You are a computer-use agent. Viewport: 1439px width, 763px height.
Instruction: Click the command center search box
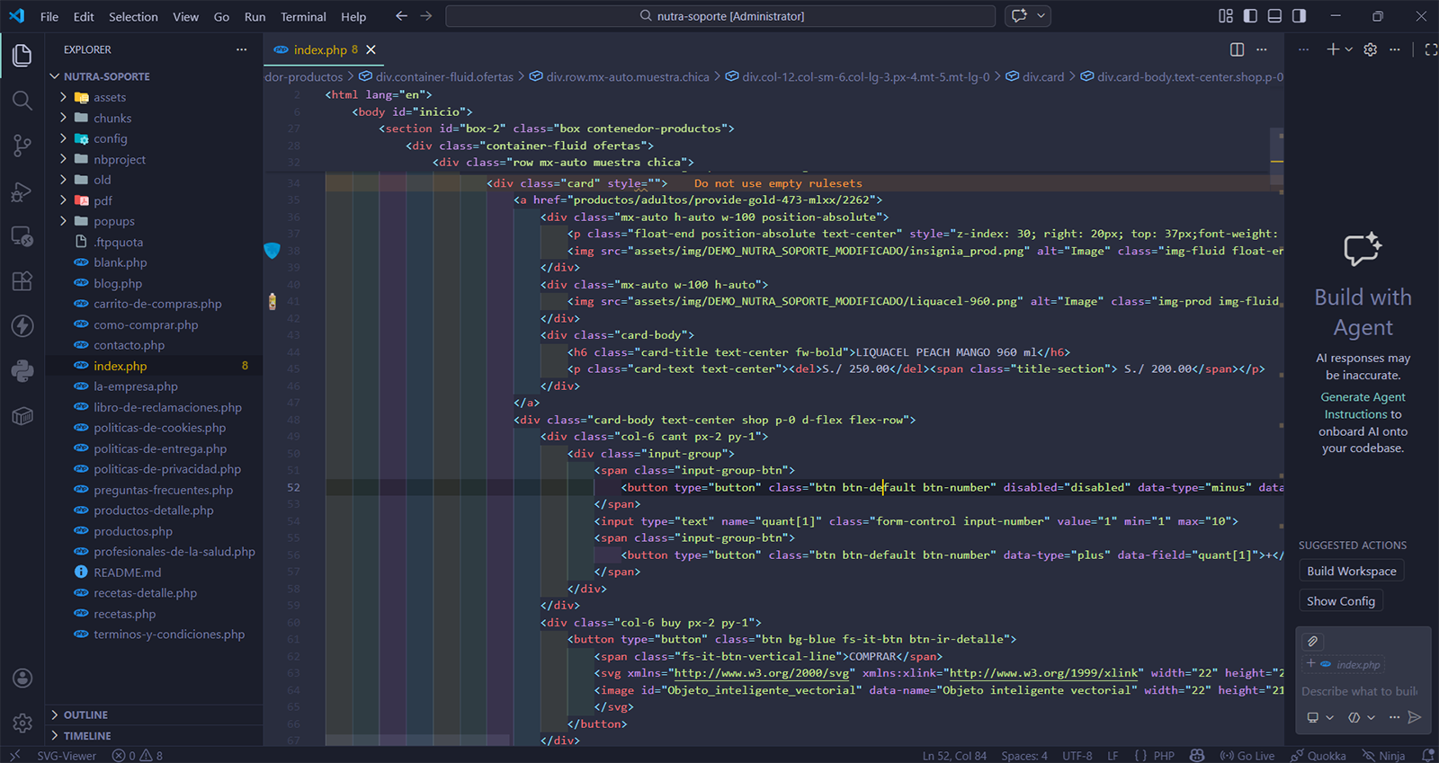(x=720, y=16)
